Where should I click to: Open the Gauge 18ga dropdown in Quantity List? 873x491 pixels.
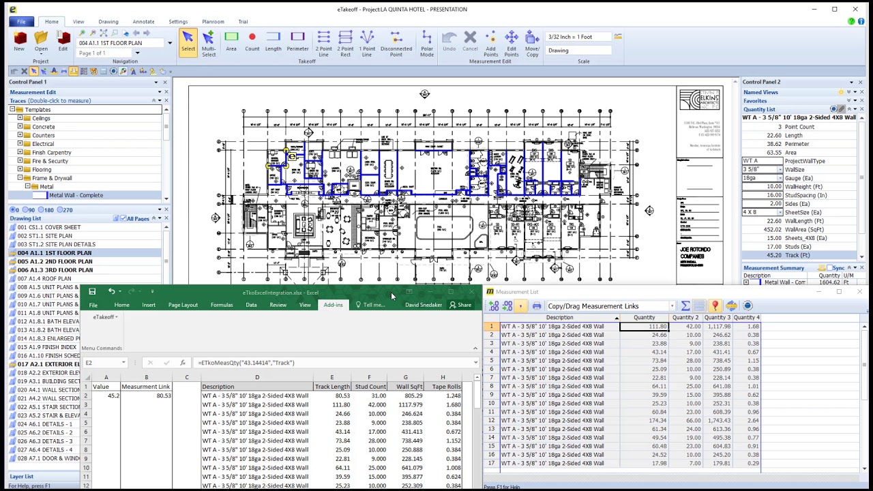(x=780, y=178)
